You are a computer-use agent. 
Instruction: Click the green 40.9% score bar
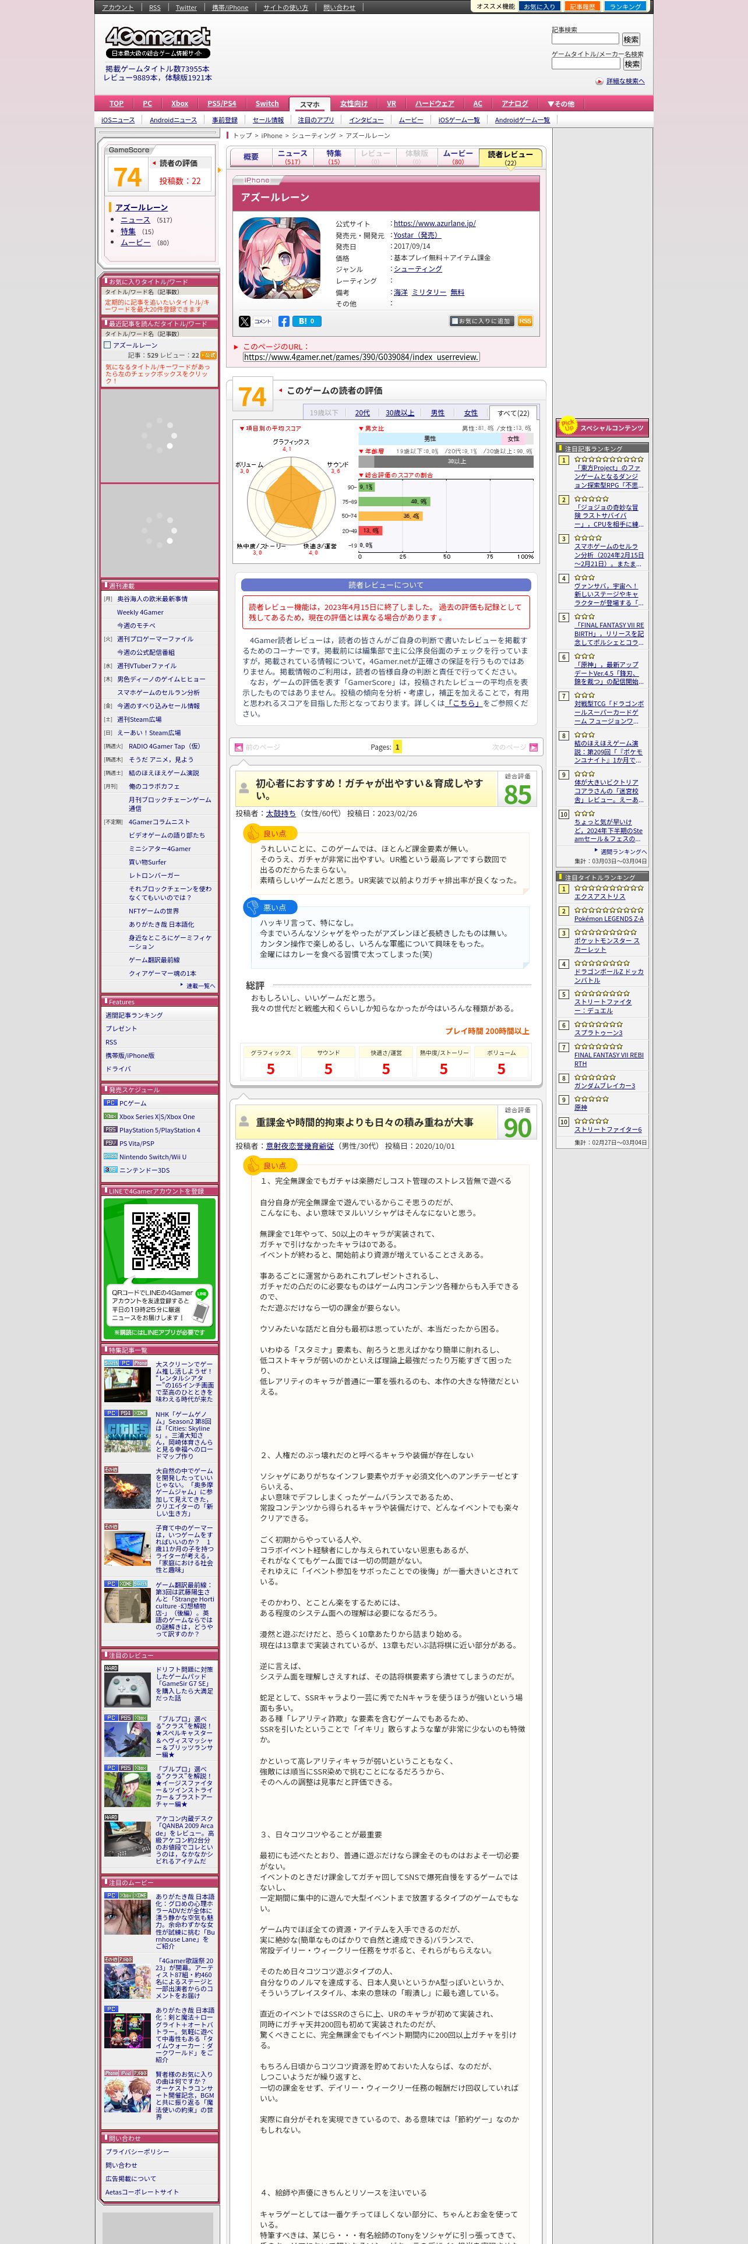pos(394,502)
